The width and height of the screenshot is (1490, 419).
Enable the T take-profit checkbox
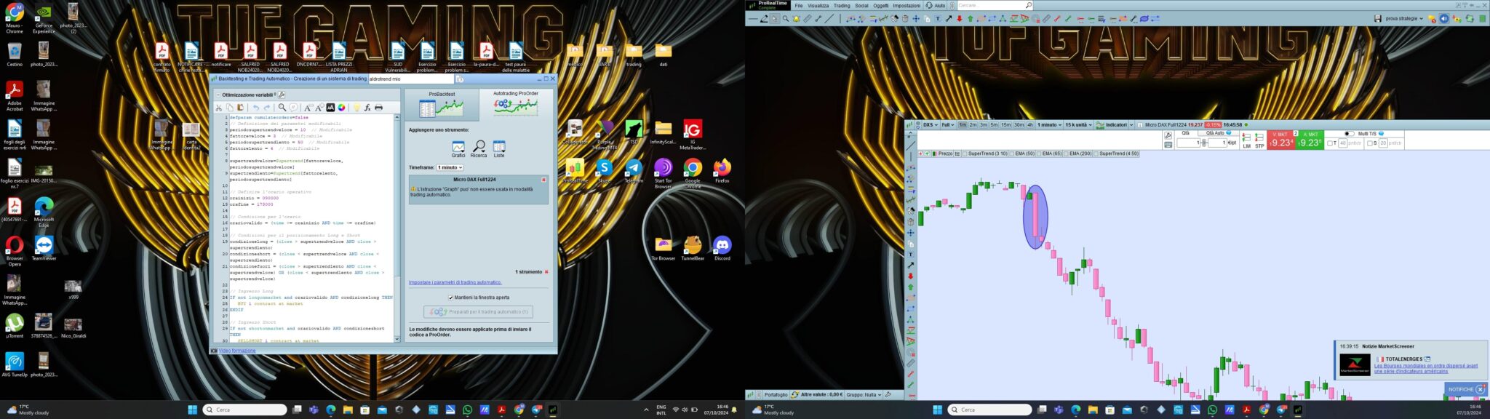[1331, 143]
